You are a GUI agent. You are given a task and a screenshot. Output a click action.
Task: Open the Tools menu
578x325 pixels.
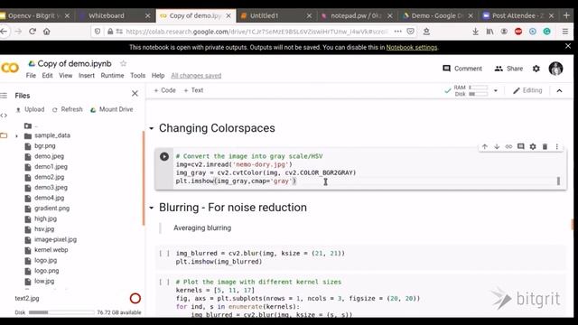coord(138,76)
